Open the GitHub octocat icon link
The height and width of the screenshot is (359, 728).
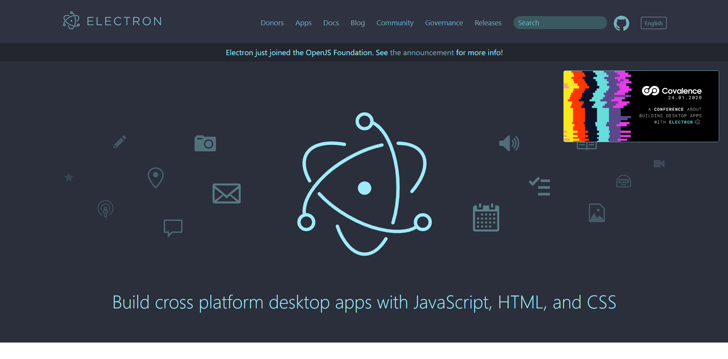[x=621, y=23]
